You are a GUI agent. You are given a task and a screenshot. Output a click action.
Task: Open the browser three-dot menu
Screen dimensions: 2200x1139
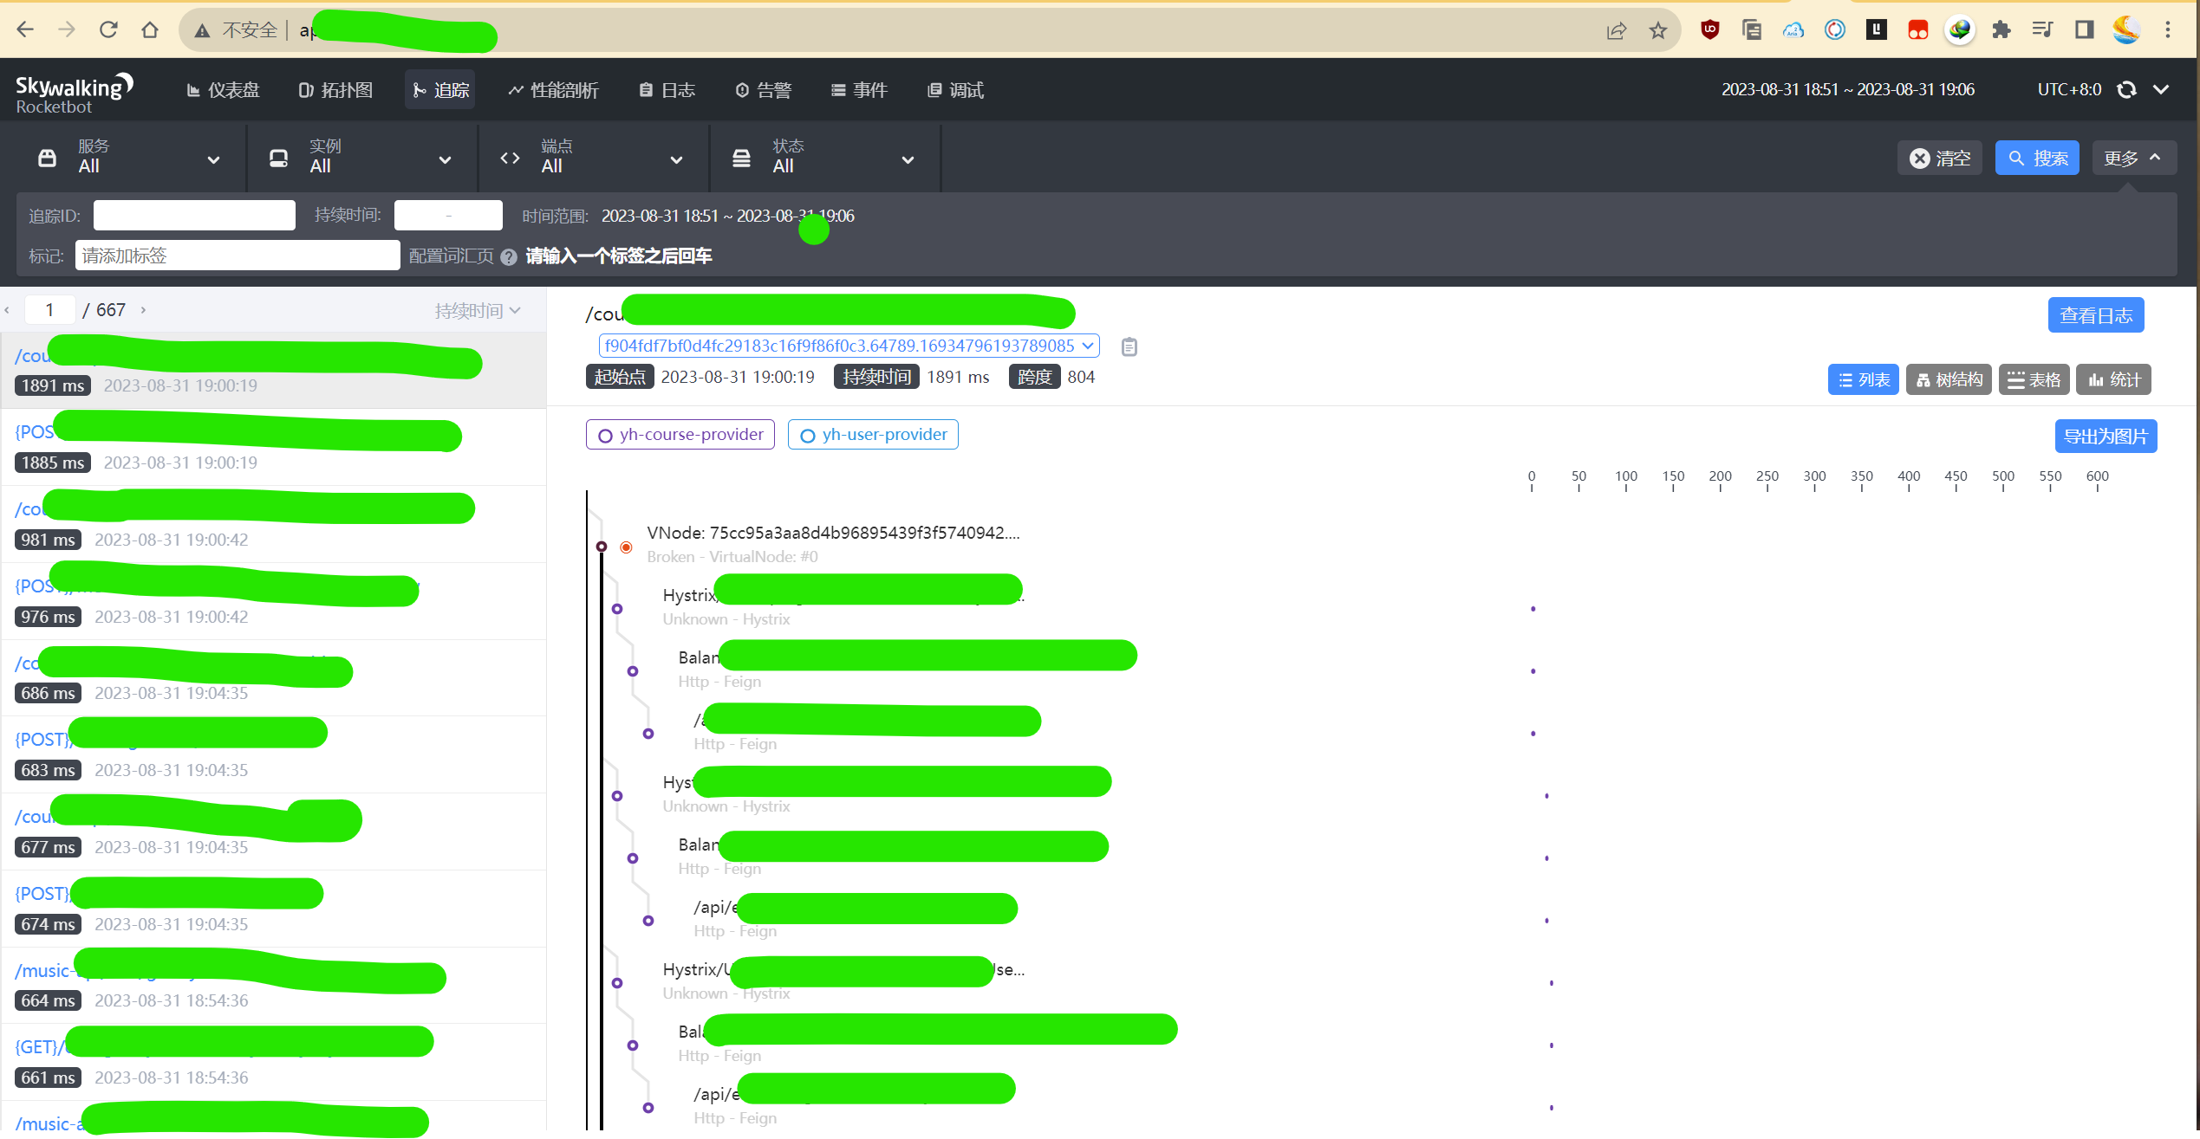click(2167, 30)
